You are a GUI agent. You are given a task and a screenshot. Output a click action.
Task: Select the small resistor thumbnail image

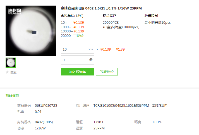(11, 63)
